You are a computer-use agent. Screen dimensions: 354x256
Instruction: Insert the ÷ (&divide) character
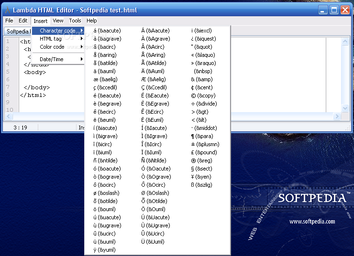[204, 104]
